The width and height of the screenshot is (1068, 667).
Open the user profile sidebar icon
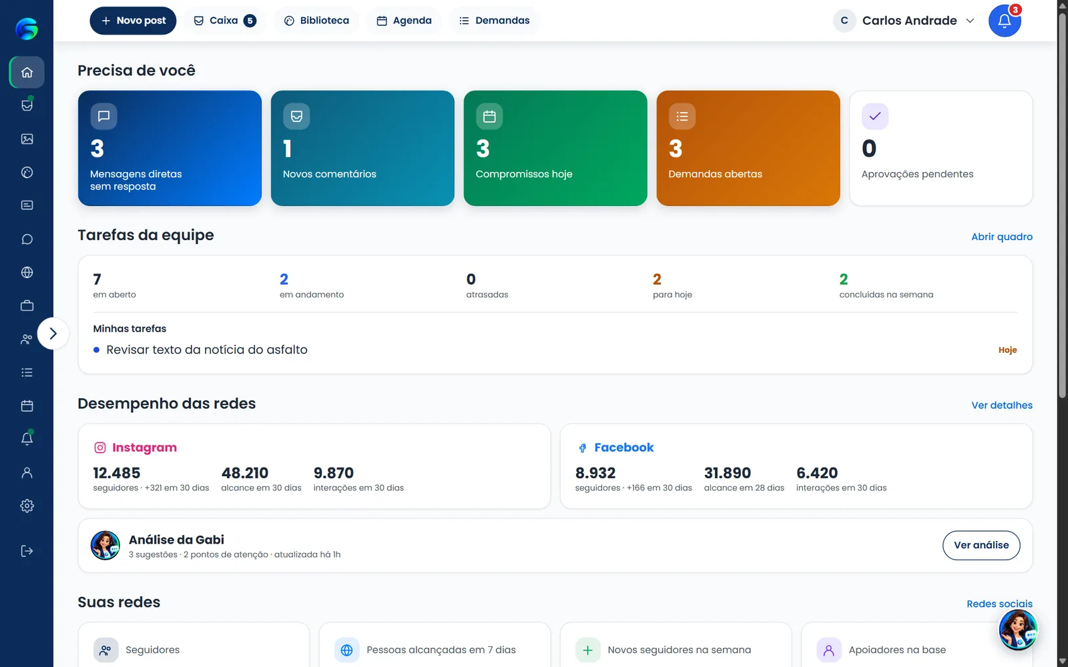click(27, 472)
